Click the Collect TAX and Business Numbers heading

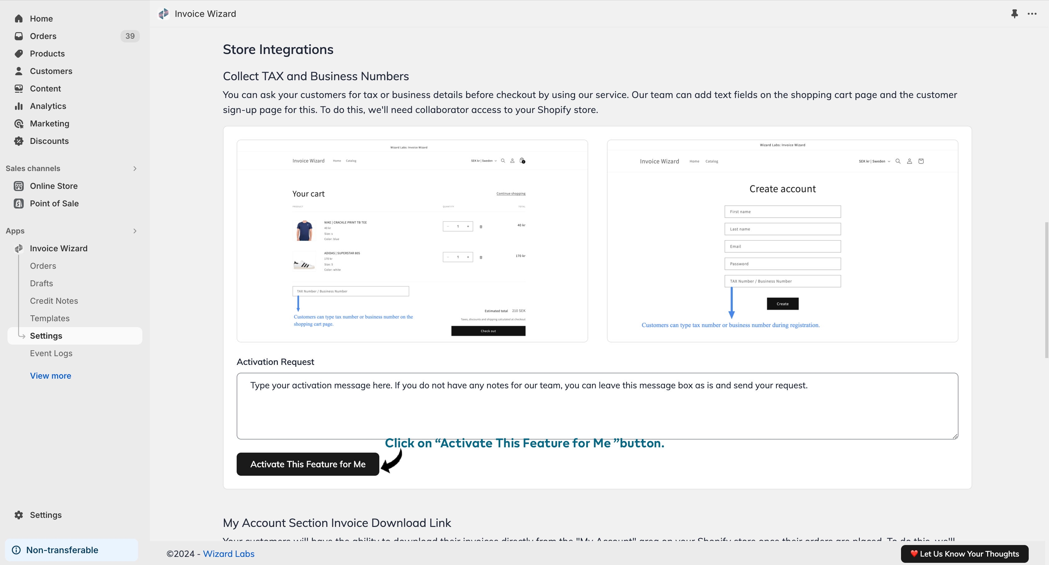316,76
